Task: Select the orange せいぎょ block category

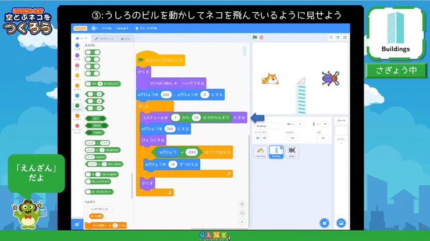Action: 77,87
